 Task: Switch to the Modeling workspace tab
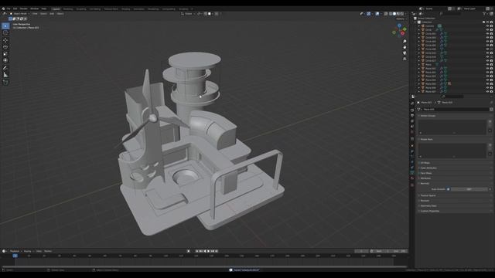[x=68, y=8]
